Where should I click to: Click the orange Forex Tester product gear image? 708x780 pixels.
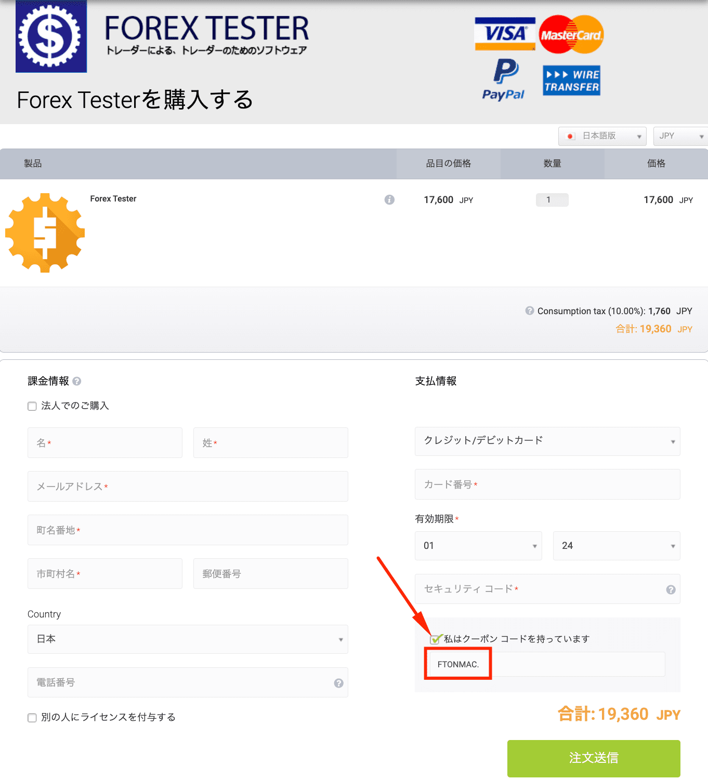pos(45,233)
